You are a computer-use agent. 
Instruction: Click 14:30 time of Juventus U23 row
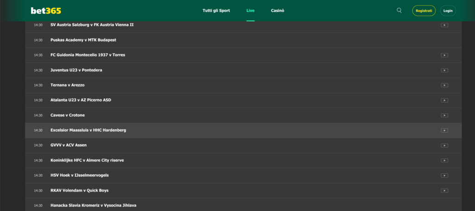38,70
